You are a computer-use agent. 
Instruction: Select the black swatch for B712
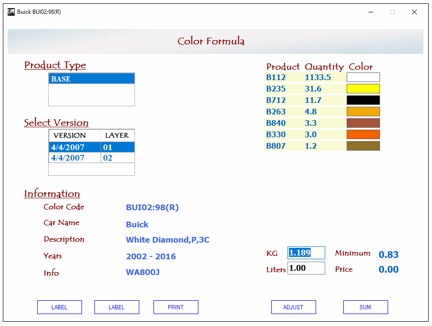363,100
